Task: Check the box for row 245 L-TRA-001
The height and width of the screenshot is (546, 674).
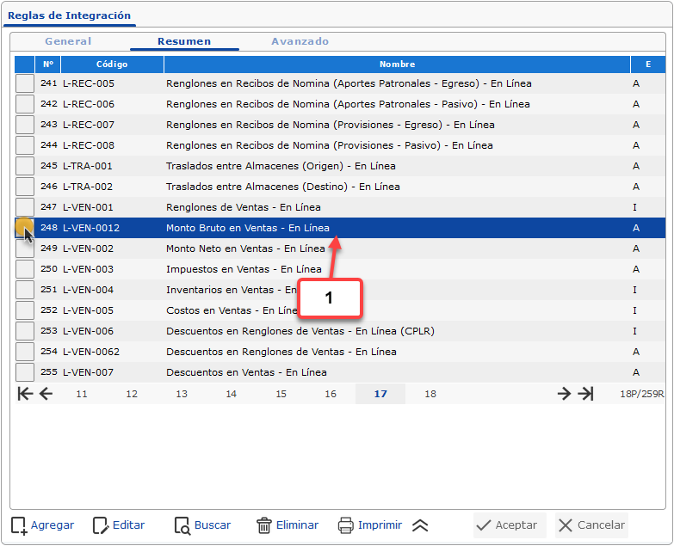Action: click(25, 166)
